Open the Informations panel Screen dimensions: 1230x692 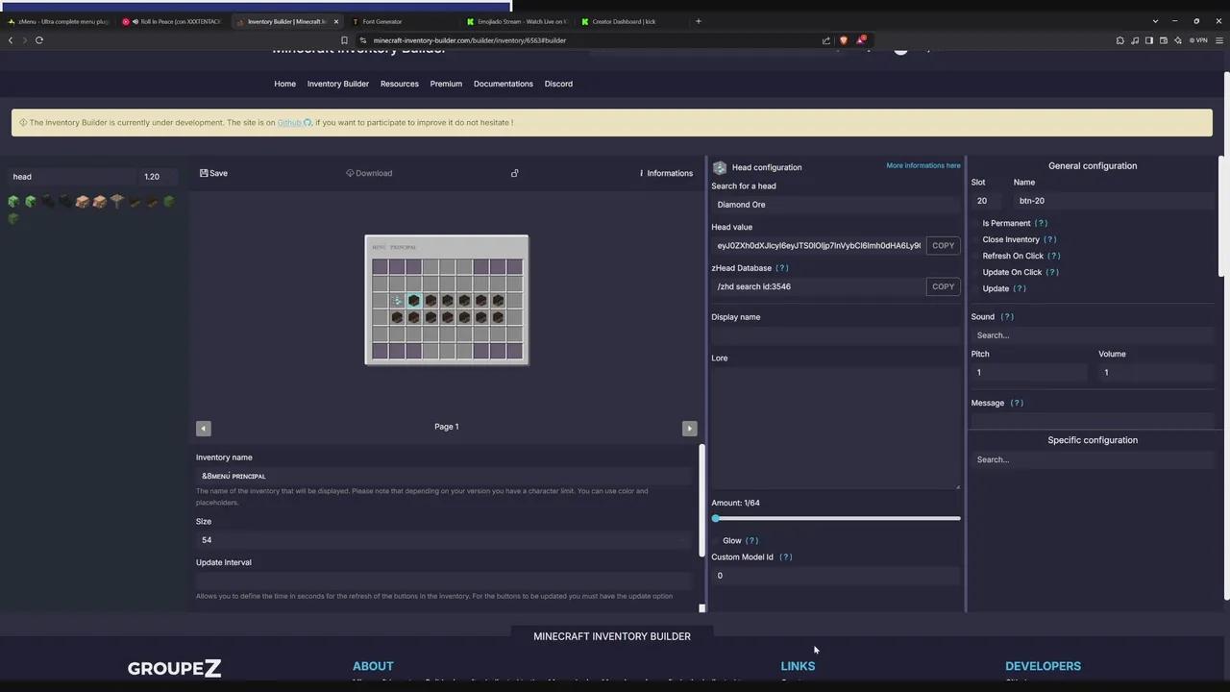point(666,173)
